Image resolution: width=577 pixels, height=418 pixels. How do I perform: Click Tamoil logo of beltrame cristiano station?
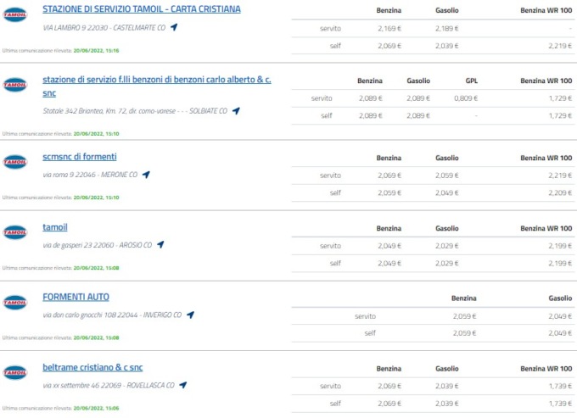(x=14, y=372)
